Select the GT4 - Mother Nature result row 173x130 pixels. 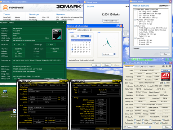pyautogui.click(x=148, y=18)
